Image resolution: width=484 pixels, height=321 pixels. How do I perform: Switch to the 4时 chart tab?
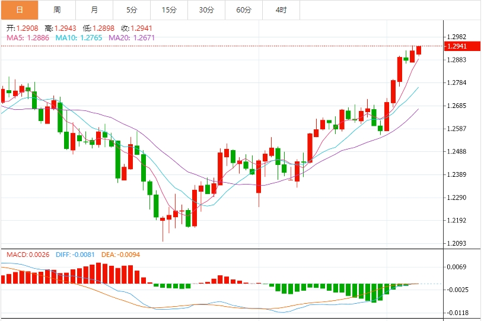281,10
